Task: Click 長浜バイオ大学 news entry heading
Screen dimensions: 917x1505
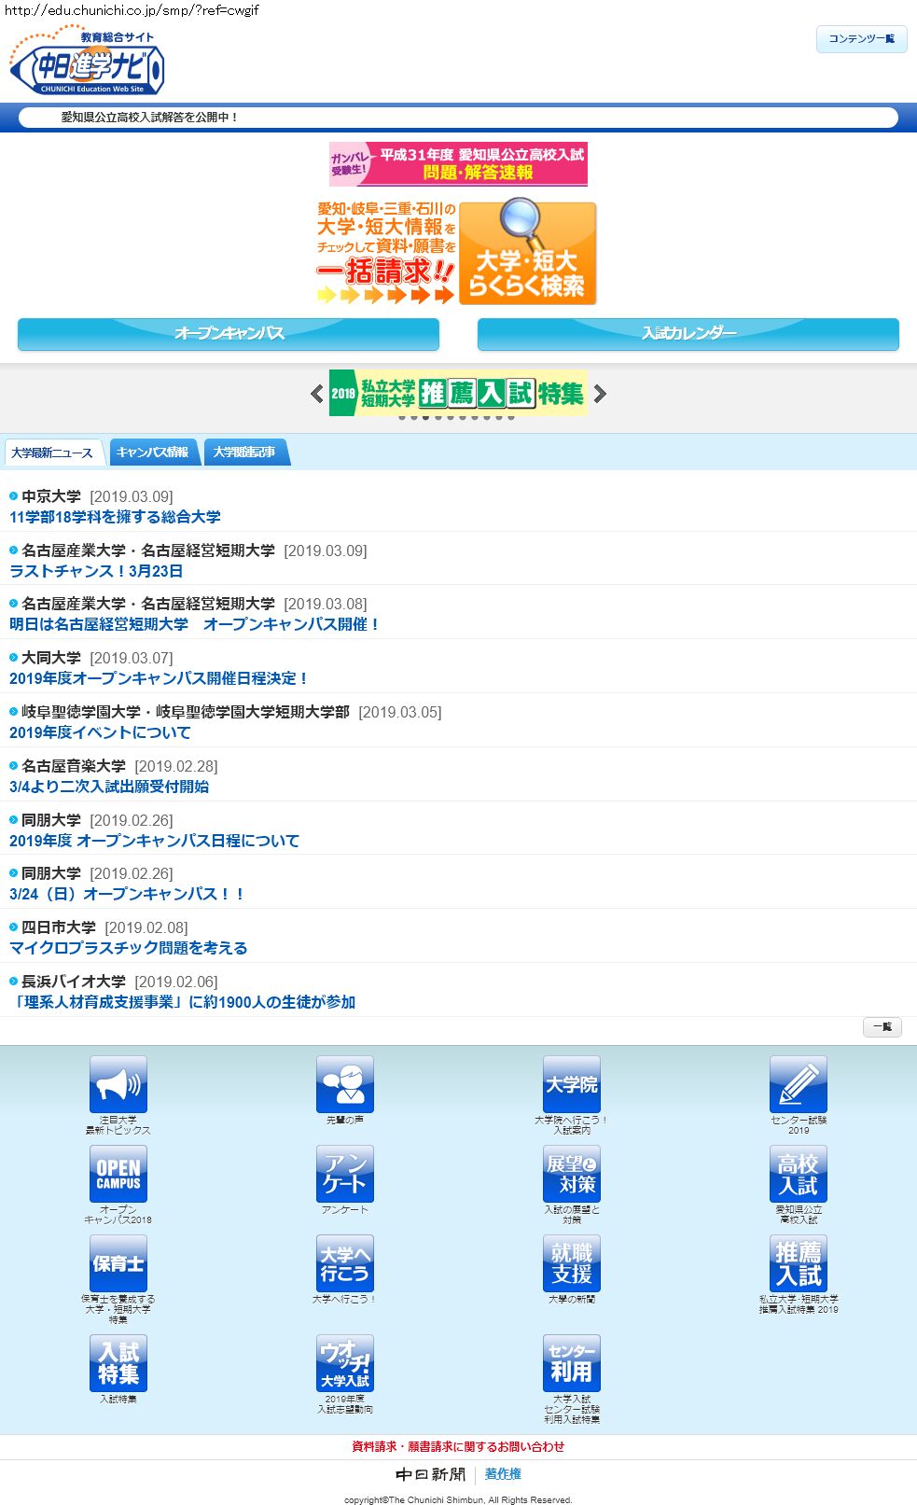Action: [x=74, y=982]
